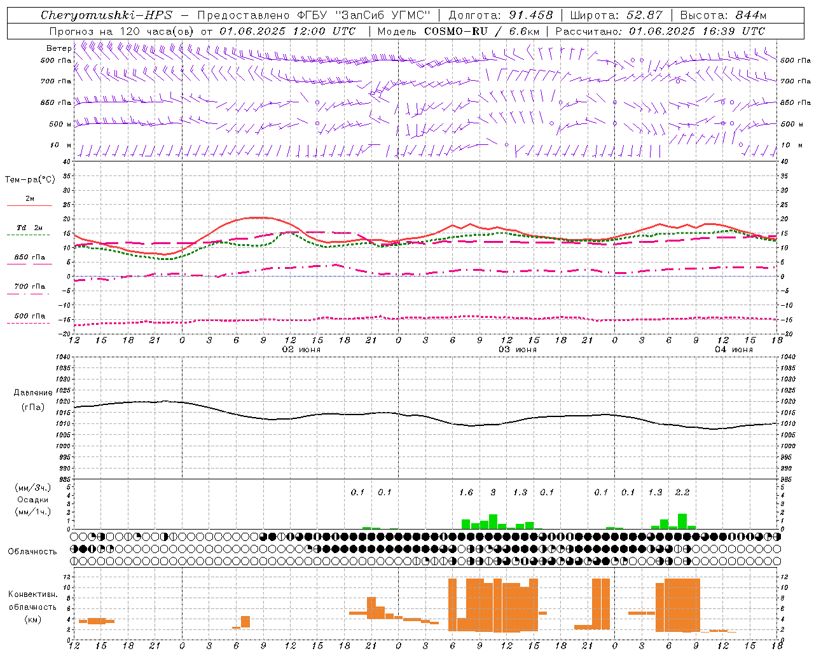Viewport: 814px width, 651px height.
Task: Click the Давление label
Action: [x=33, y=393]
